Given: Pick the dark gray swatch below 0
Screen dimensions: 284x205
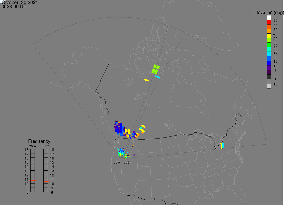Looking at the screenshot, I should pos(269,77).
